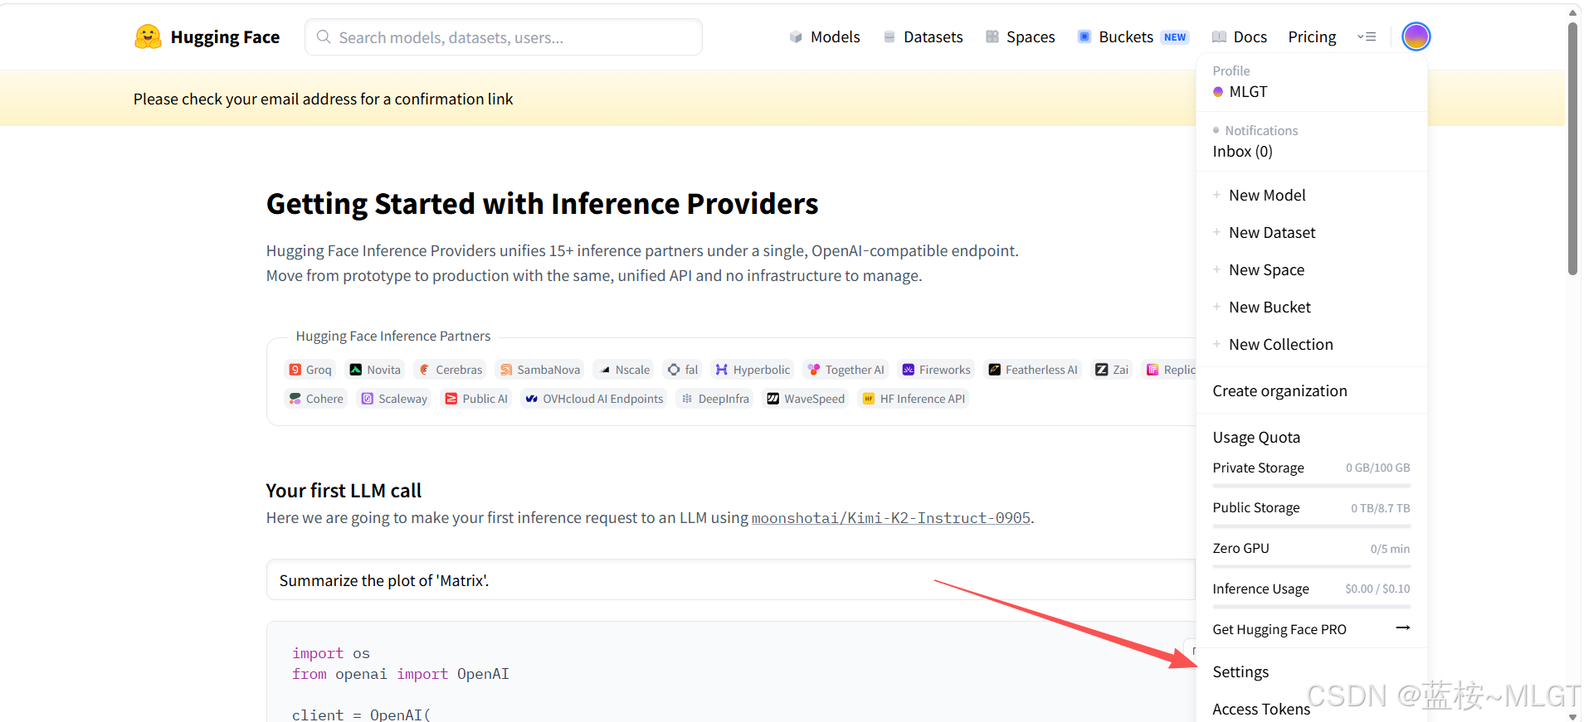Click the WaveSpeed provider icon

tap(773, 399)
